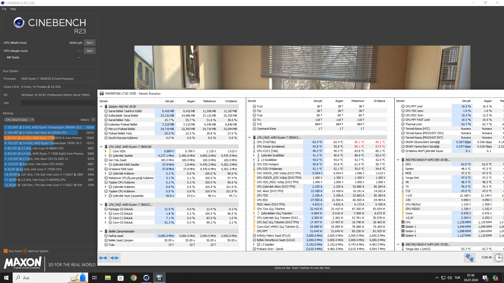Start the CPU Multi Core test
Viewport: 504px width, 283px height.
point(90,43)
